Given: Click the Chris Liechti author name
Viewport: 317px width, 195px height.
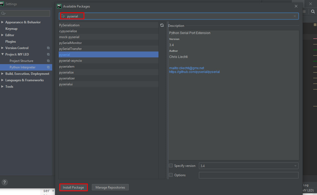Looking at the screenshot, I should coord(178,57).
